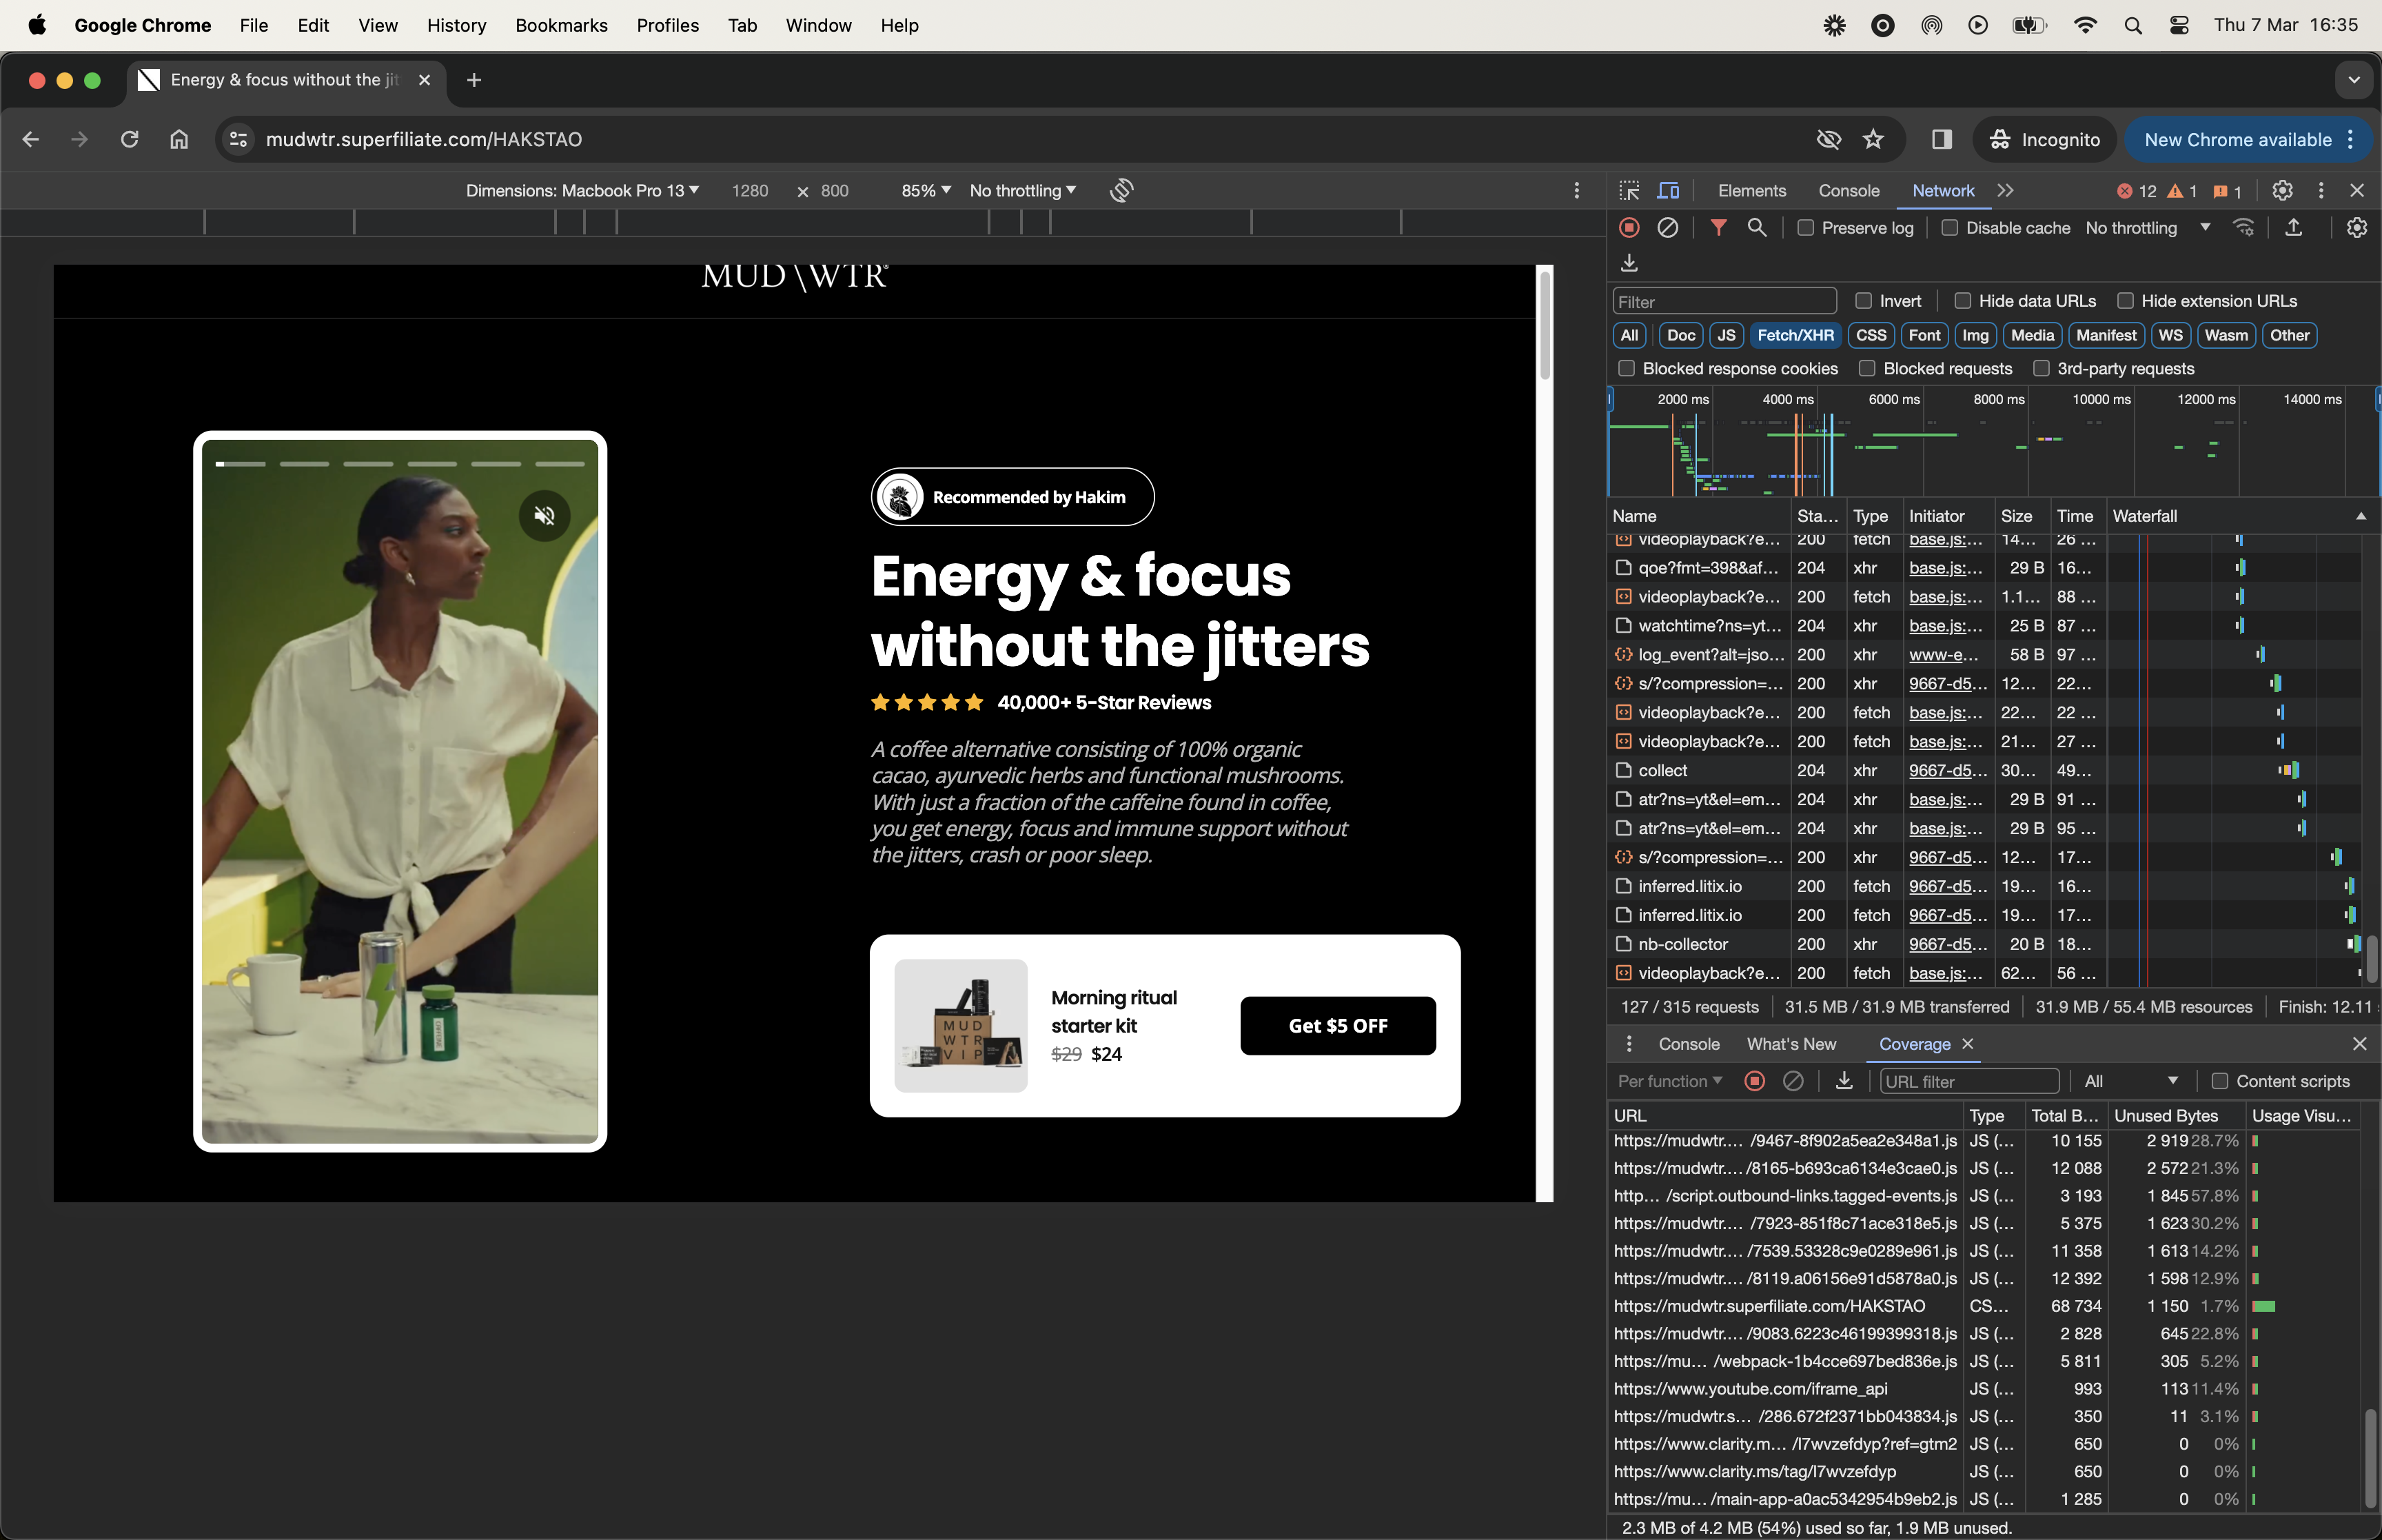Switch to DevTools Console tab
Screen dimensions: 2382x1540
pos(1849,190)
